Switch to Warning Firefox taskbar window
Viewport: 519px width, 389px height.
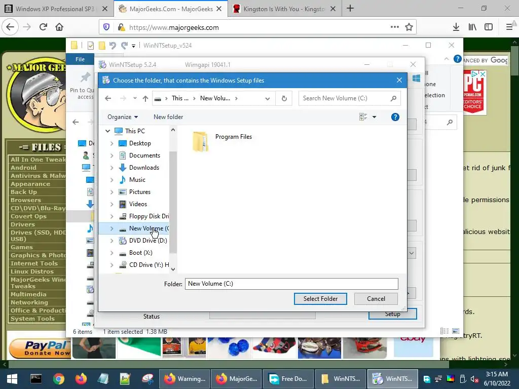(x=184, y=379)
